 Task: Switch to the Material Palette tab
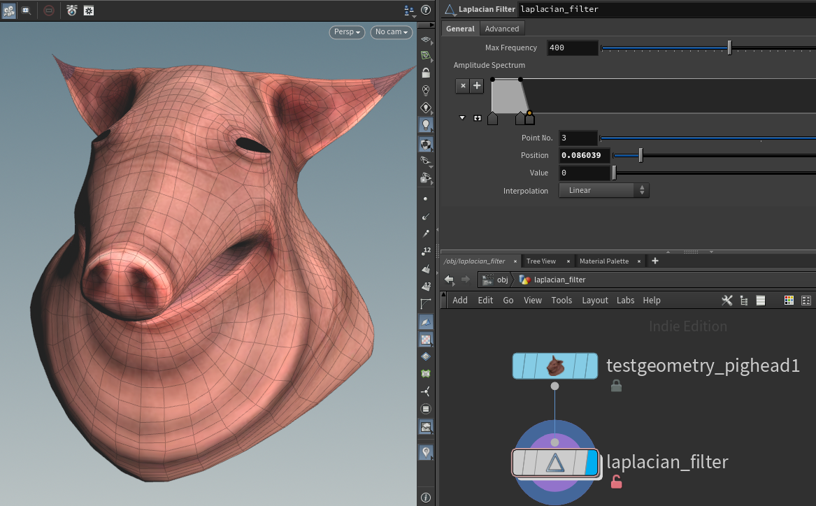pos(603,261)
